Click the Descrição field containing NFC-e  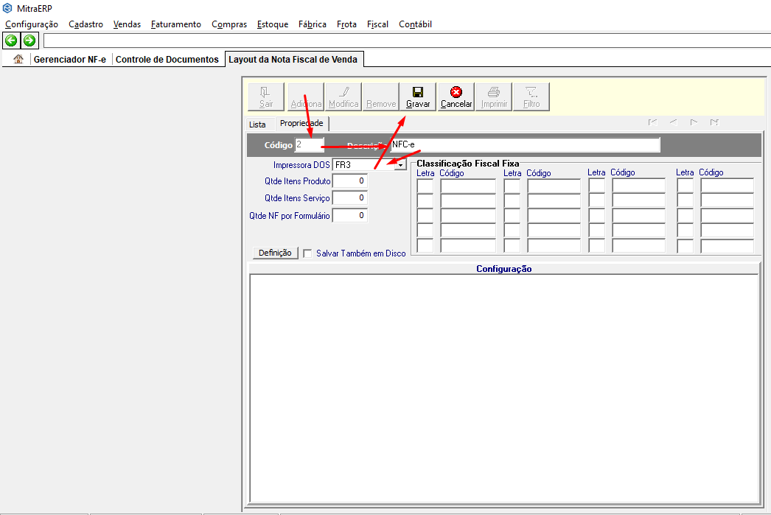click(x=525, y=144)
